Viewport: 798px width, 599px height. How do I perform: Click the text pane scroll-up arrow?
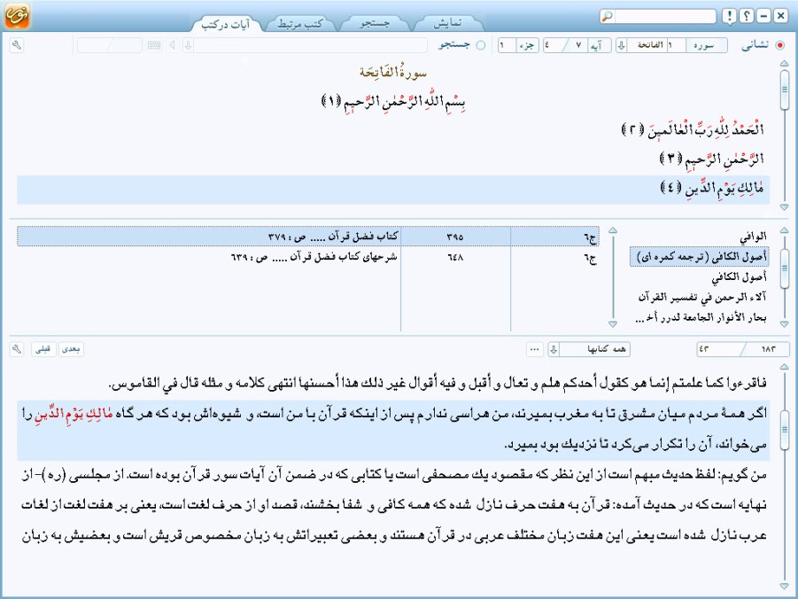pyautogui.click(x=784, y=367)
